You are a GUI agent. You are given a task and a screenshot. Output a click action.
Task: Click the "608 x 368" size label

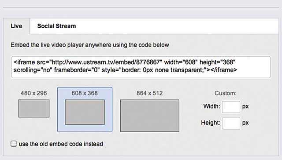85,93
